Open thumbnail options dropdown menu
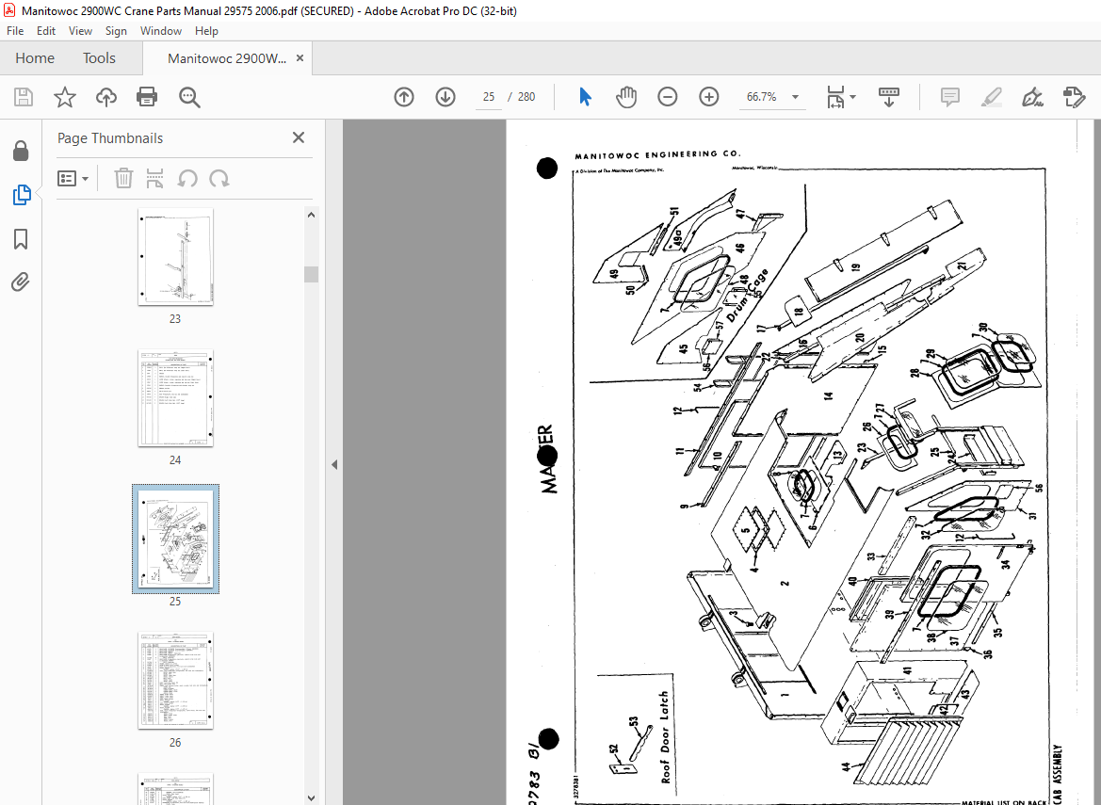The image size is (1101, 805). [73, 178]
